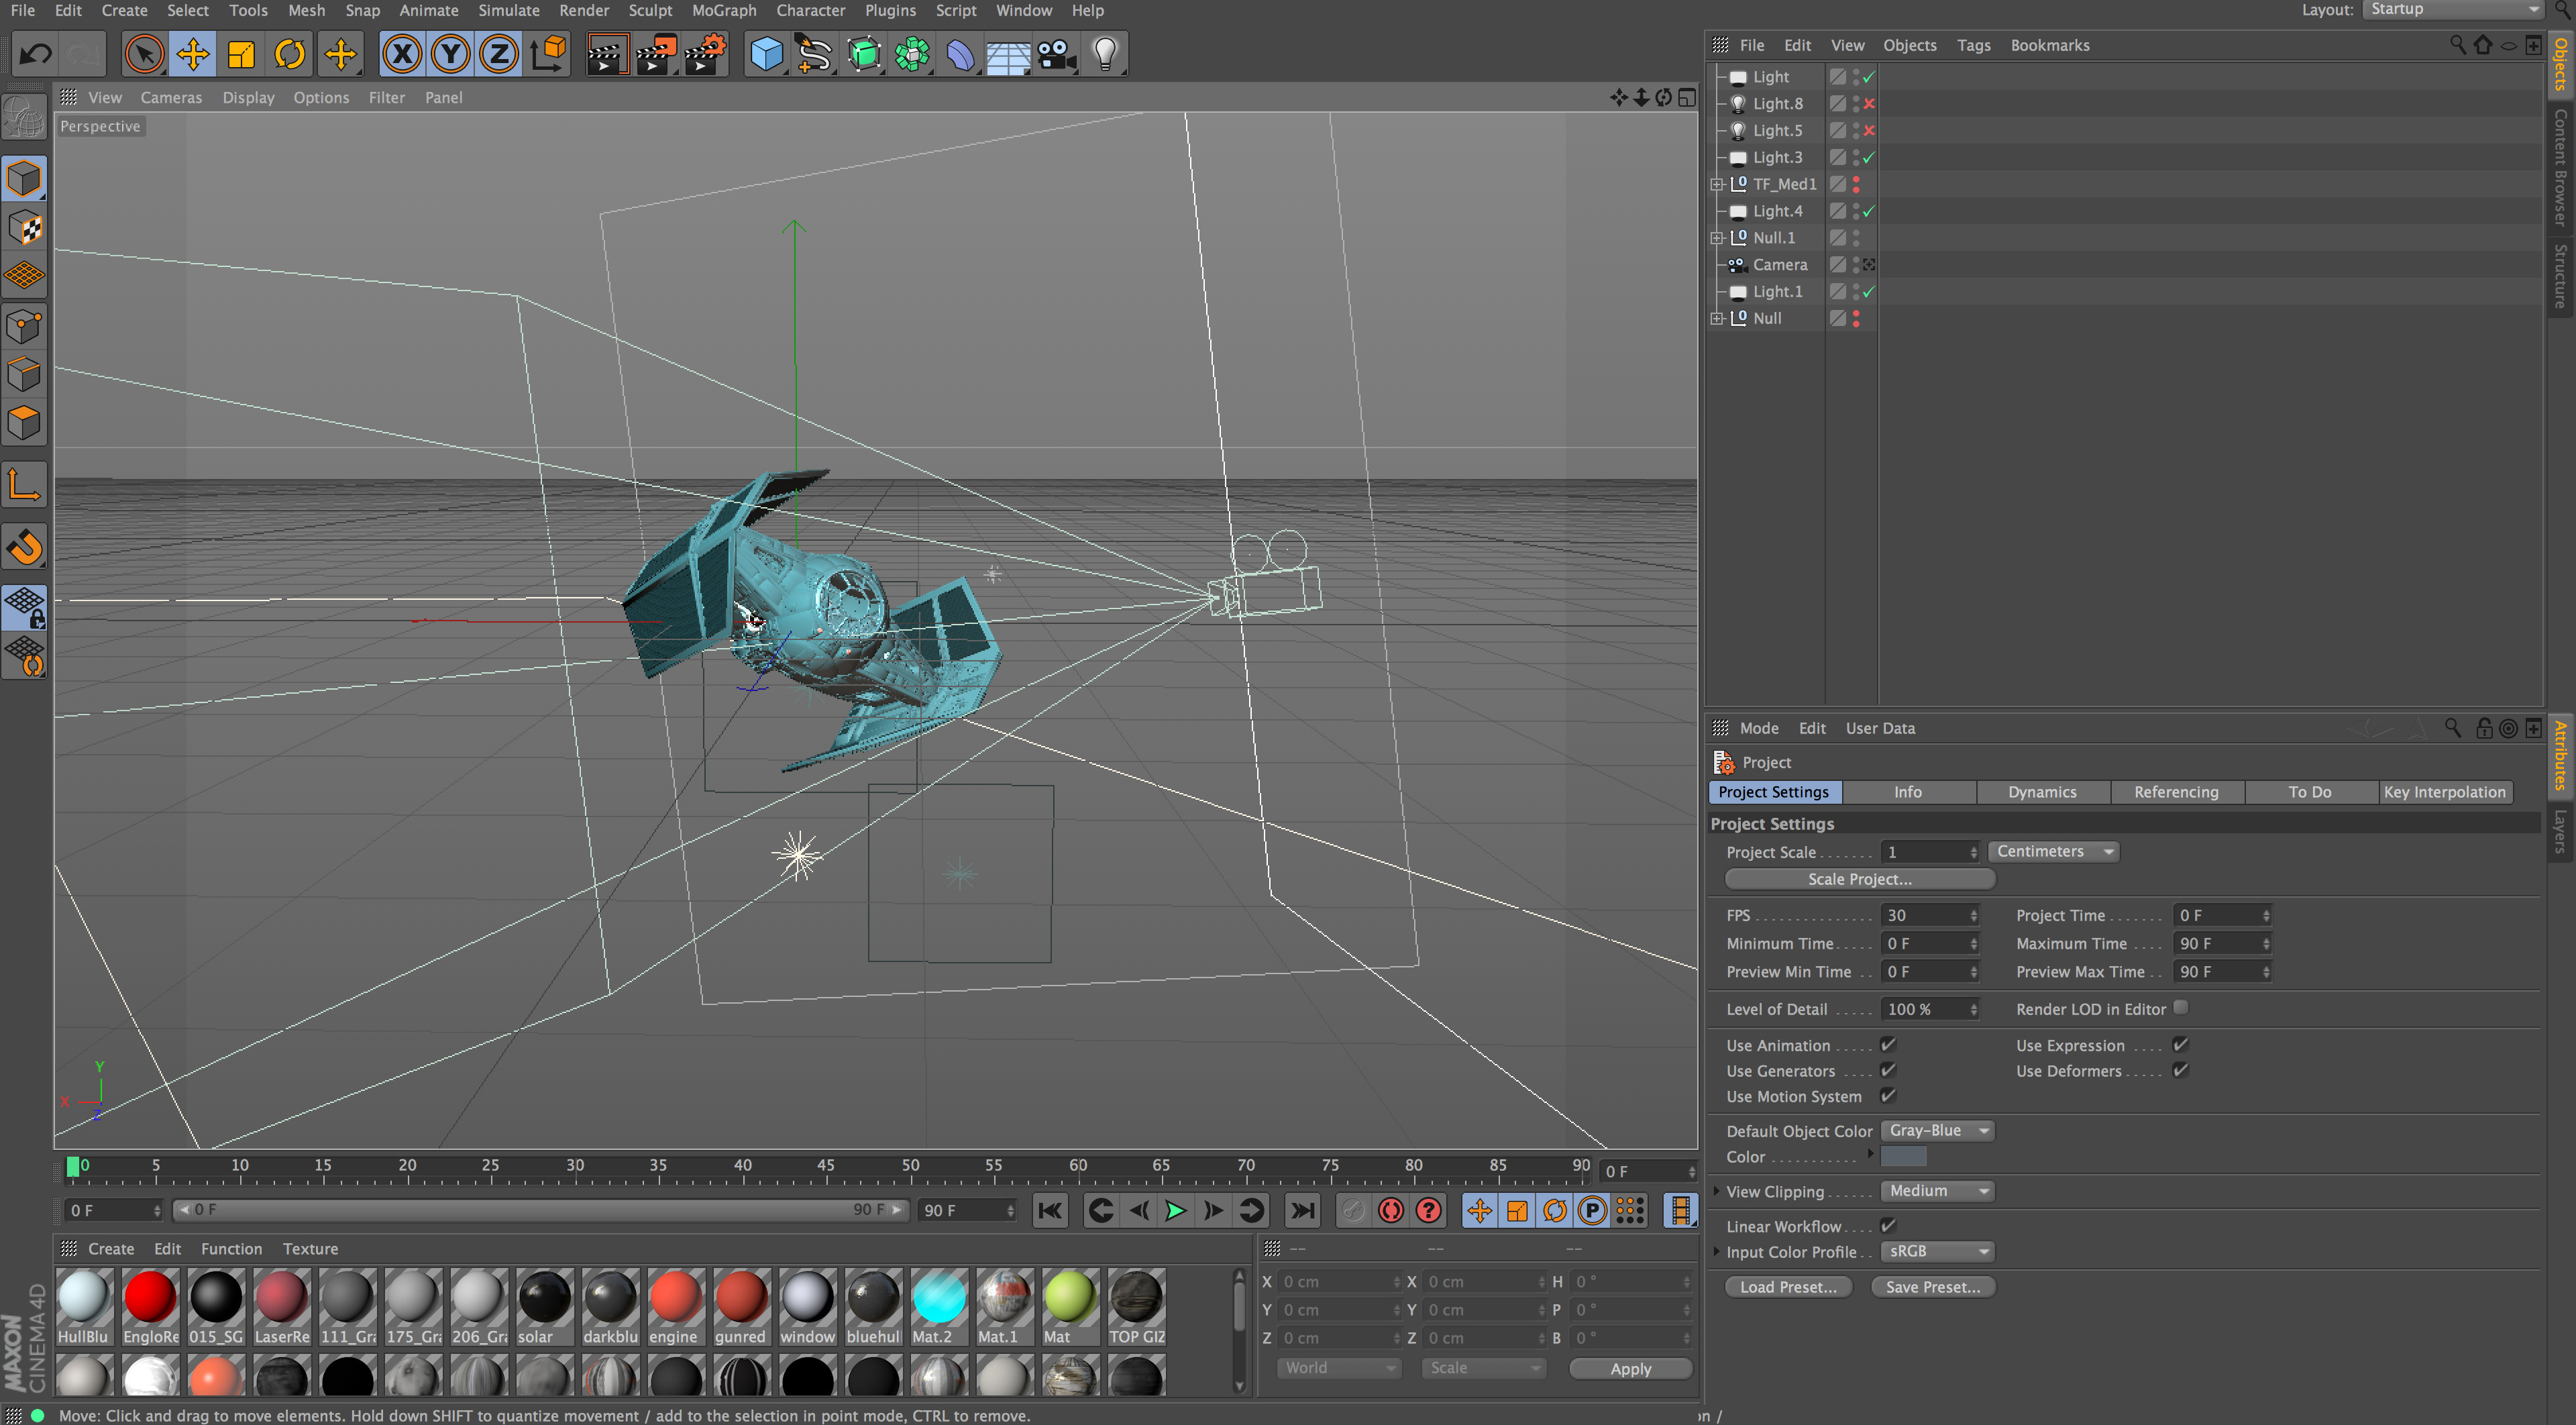This screenshot has width=2576, height=1425.
Task: Click the Color swatch under Default Object Color
Action: (1903, 1156)
